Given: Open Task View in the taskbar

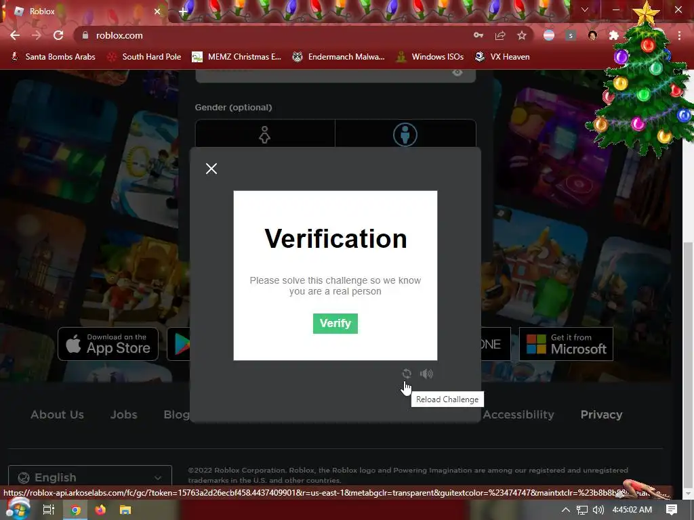Looking at the screenshot, I should [x=49, y=510].
